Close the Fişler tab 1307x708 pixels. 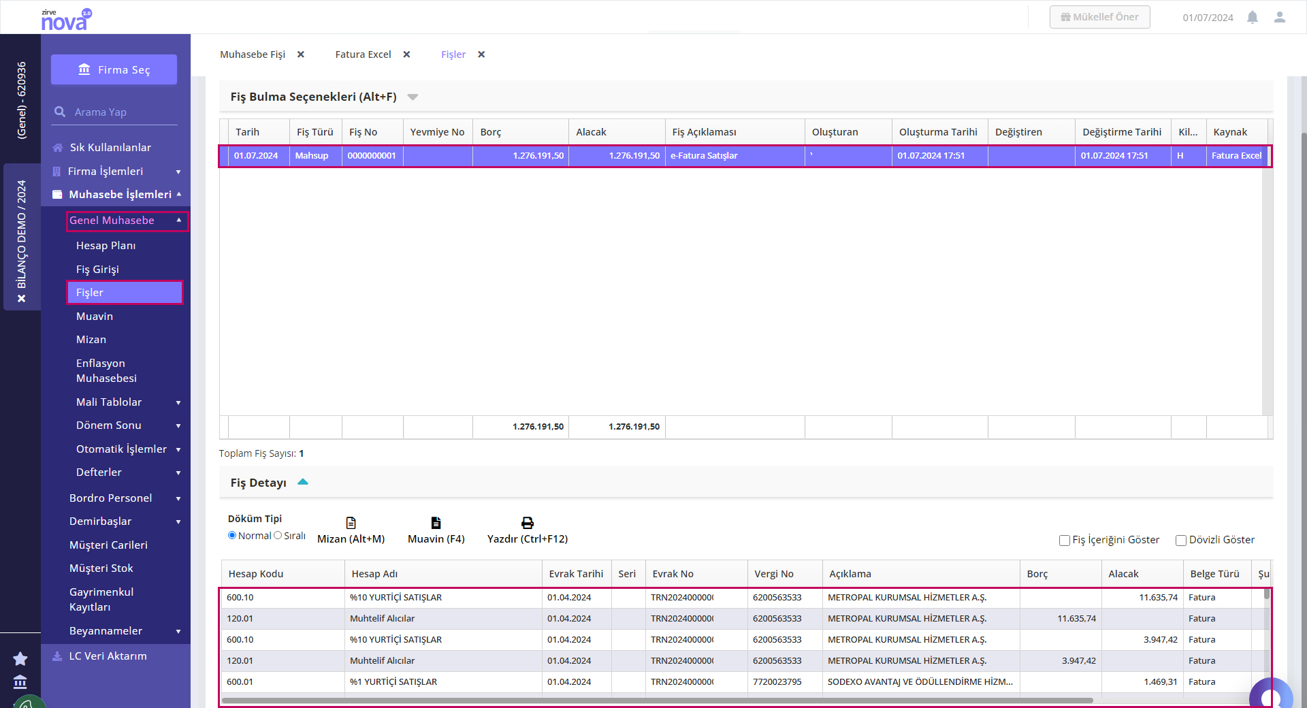(x=481, y=54)
